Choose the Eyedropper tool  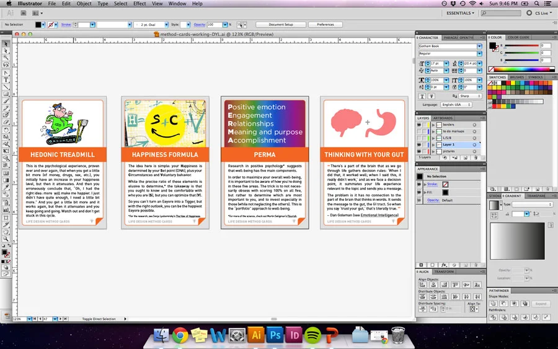[6, 187]
